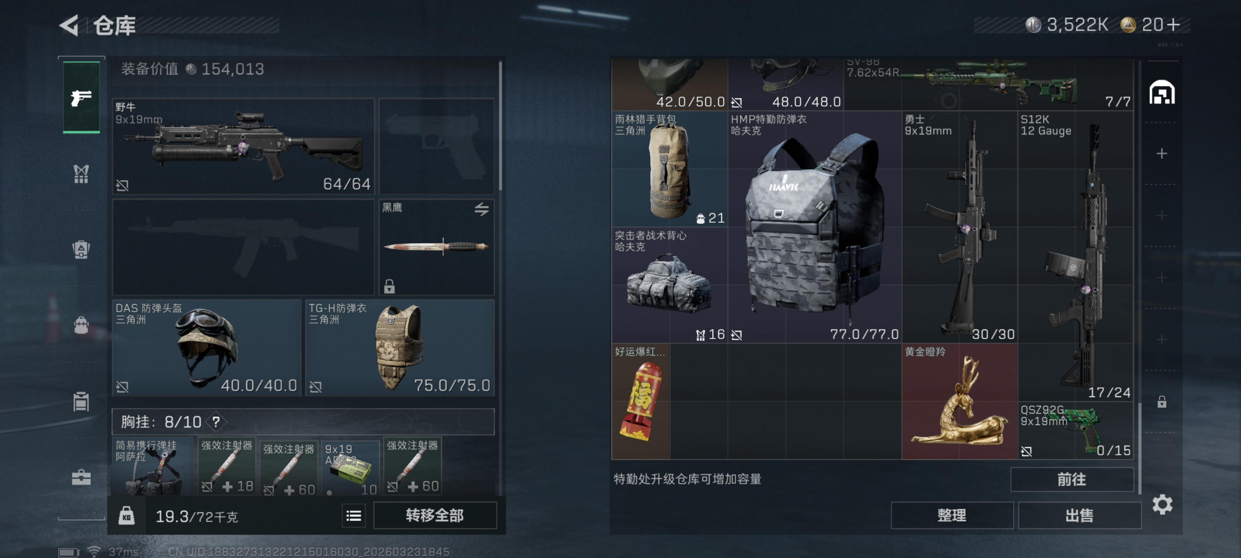
Task: Open the settings gear near 出售
Action: pos(1162,504)
